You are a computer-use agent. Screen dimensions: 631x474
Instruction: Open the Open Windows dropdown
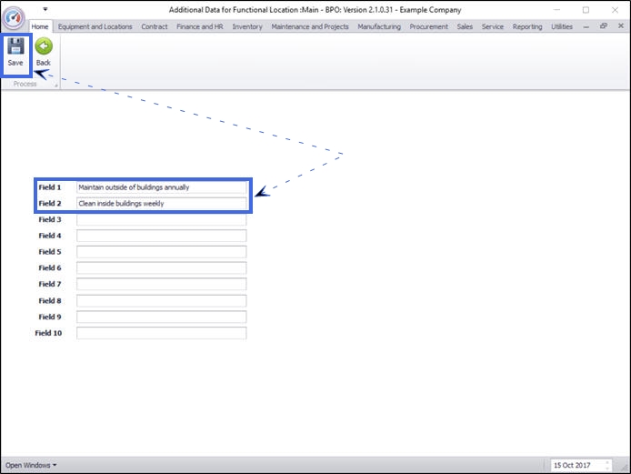[x=31, y=465]
